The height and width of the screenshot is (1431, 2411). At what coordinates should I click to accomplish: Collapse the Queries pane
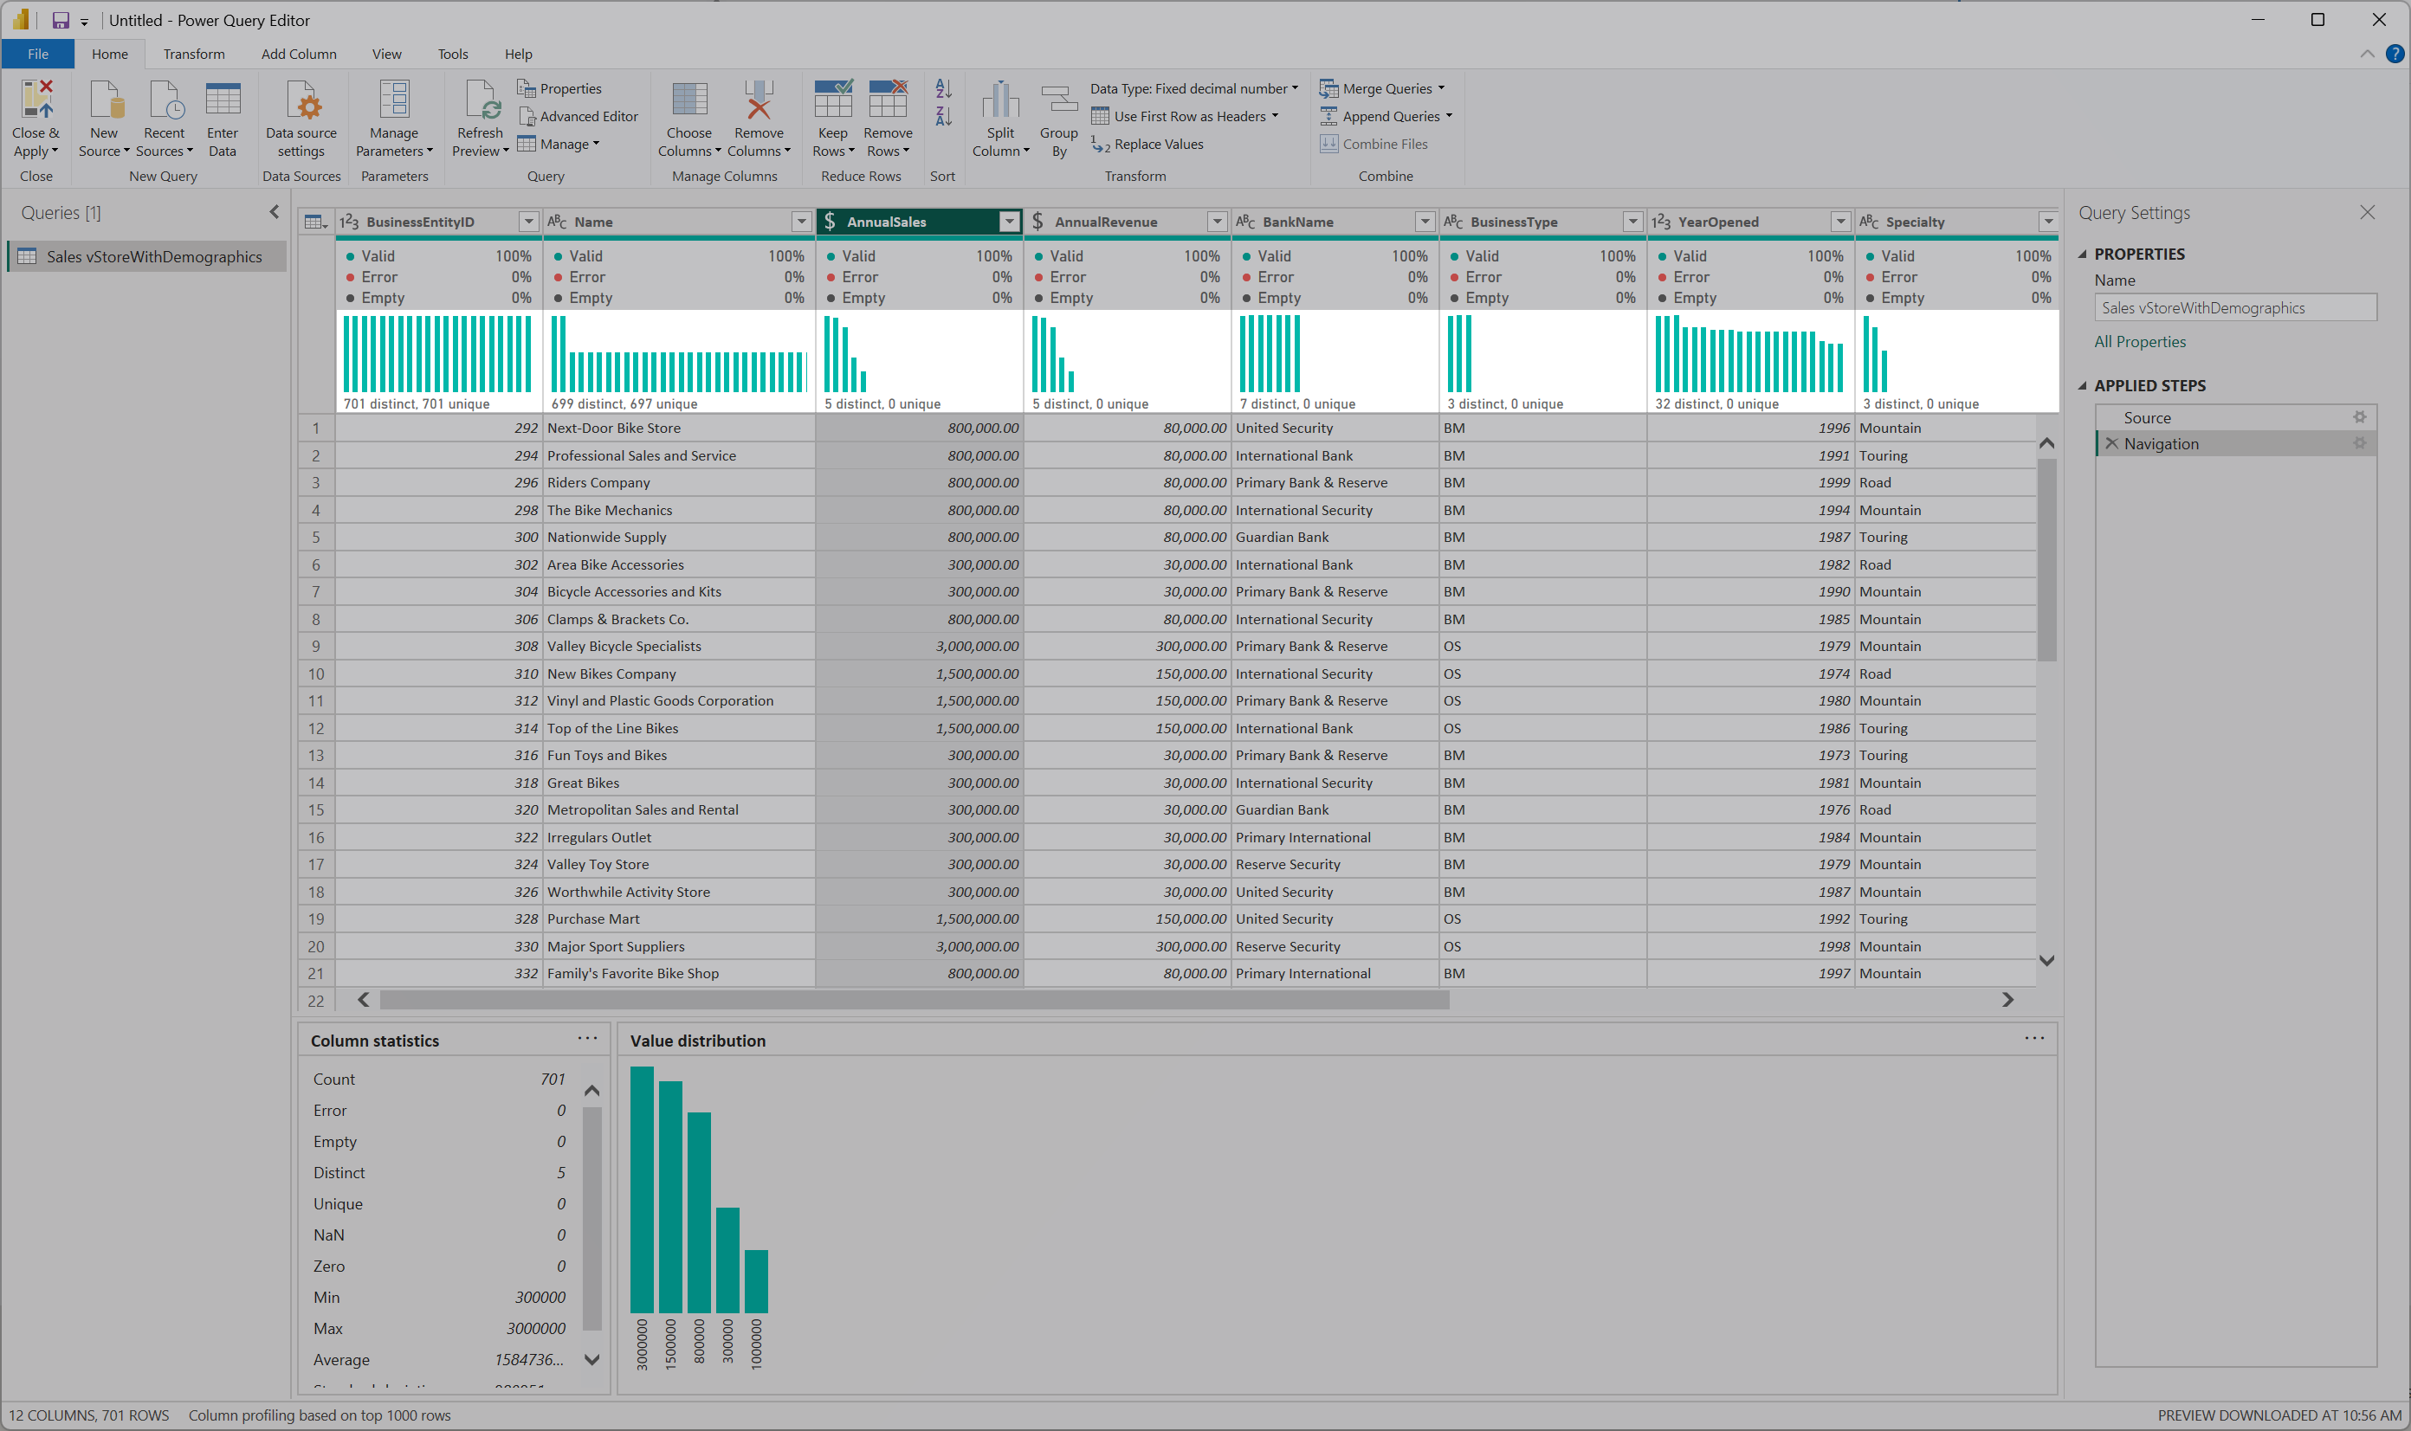click(274, 212)
